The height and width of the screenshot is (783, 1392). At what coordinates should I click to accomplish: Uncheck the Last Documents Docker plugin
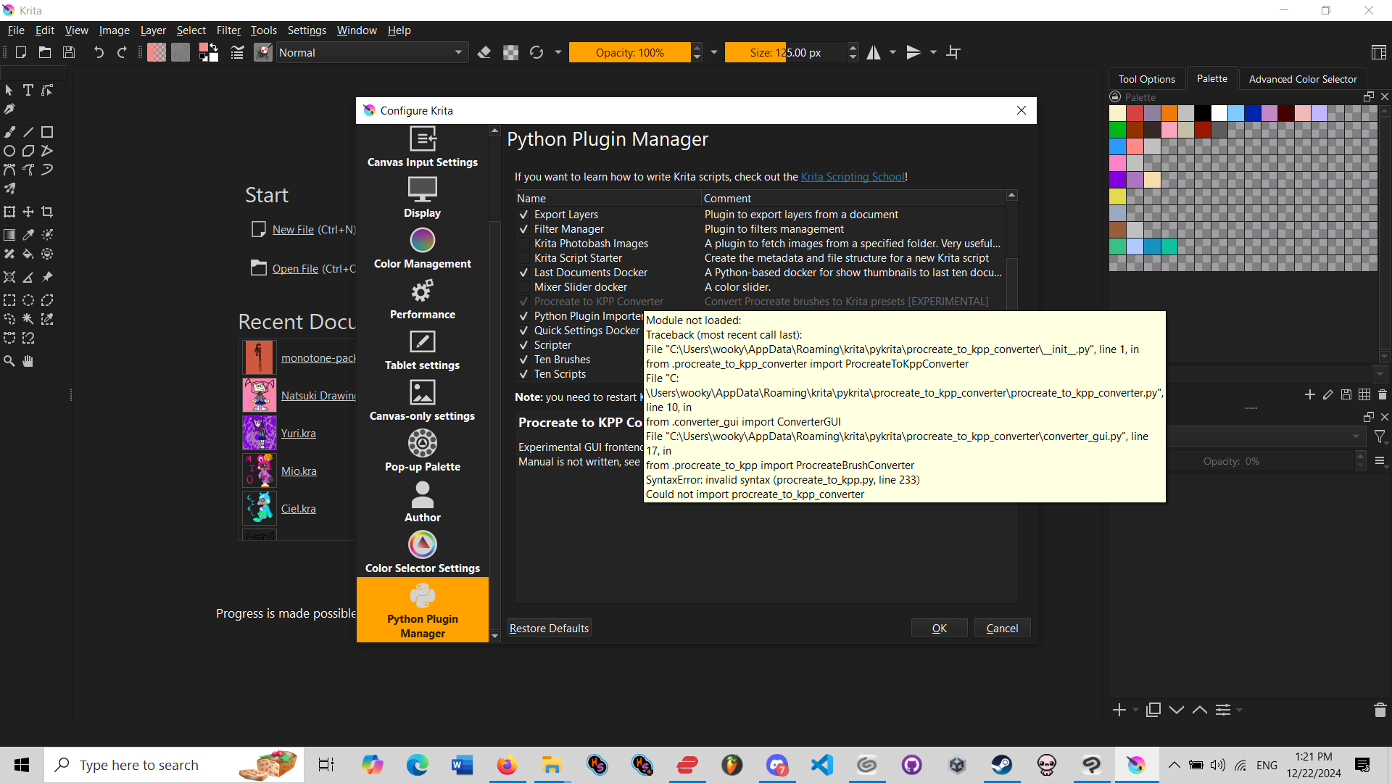click(523, 273)
